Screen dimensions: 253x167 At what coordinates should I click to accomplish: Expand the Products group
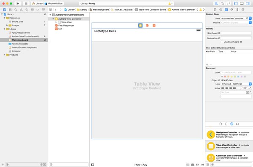[5, 55]
